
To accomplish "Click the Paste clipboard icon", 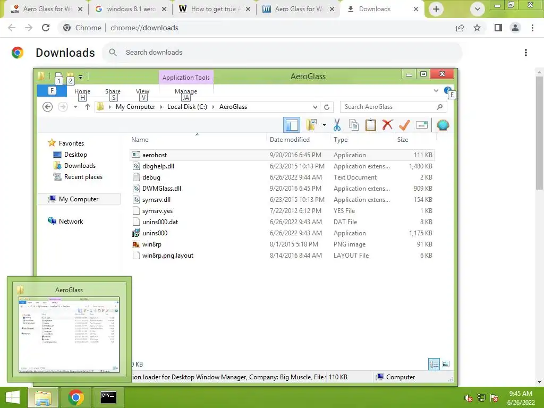I will pyautogui.click(x=370, y=125).
